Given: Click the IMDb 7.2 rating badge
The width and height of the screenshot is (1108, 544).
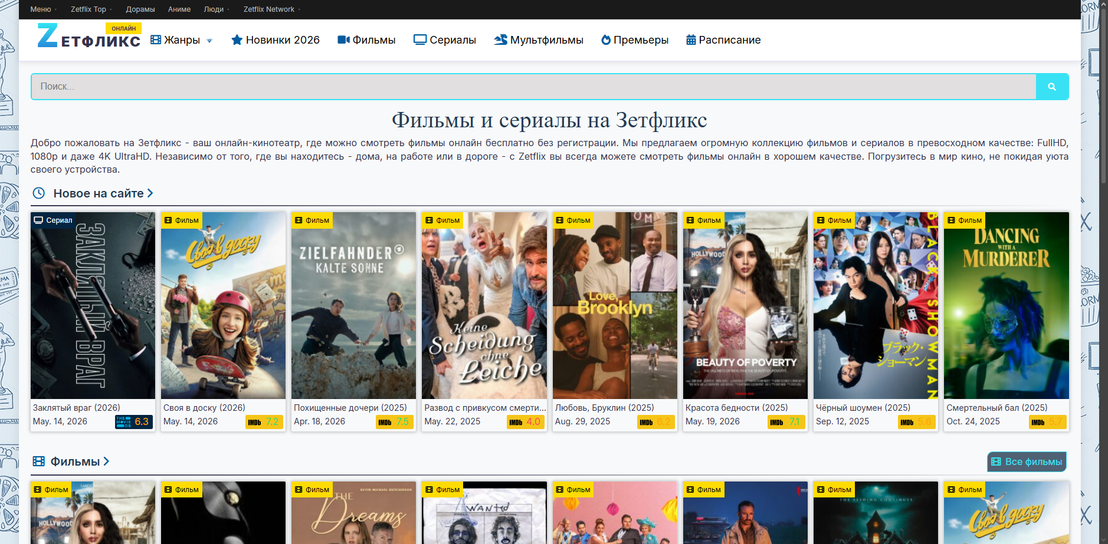Looking at the screenshot, I should (264, 422).
